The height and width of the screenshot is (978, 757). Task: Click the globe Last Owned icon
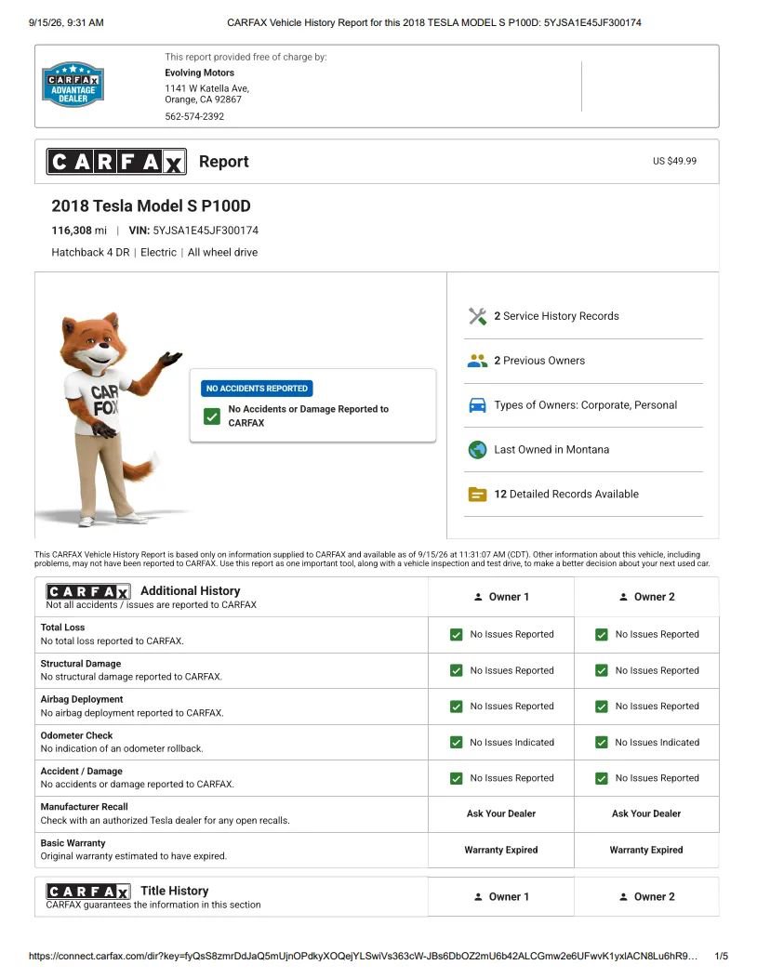[477, 450]
